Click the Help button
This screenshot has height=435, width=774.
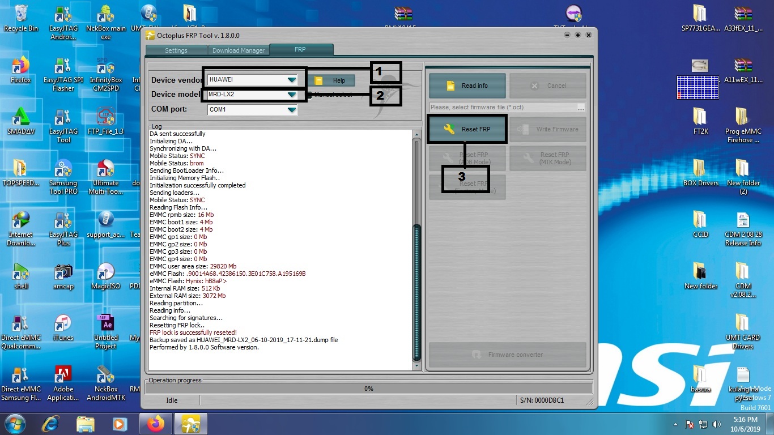pyautogui.click(x=331, y=80)
